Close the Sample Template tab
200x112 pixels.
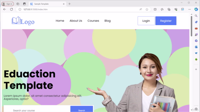tap(64, 4)
